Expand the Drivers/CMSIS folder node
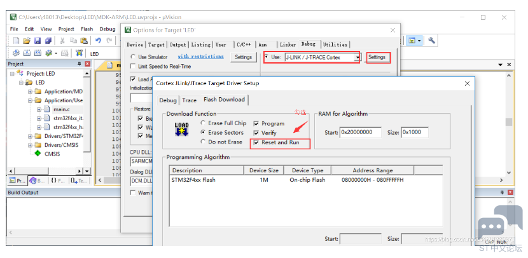 30,145
